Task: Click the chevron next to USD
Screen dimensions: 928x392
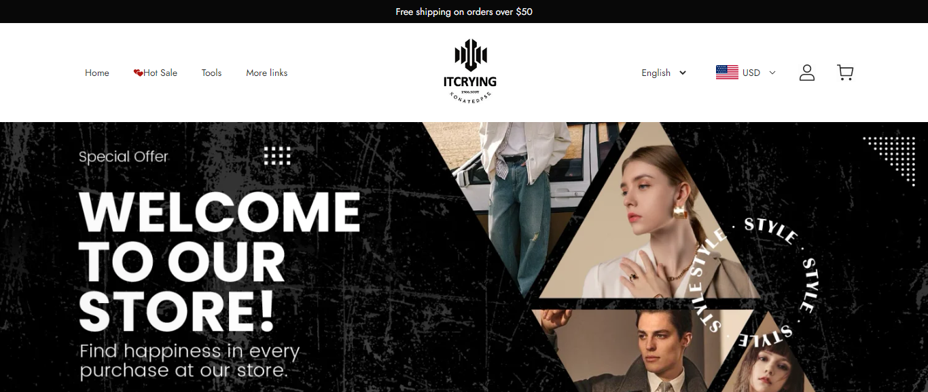Action: coord(772,73)
